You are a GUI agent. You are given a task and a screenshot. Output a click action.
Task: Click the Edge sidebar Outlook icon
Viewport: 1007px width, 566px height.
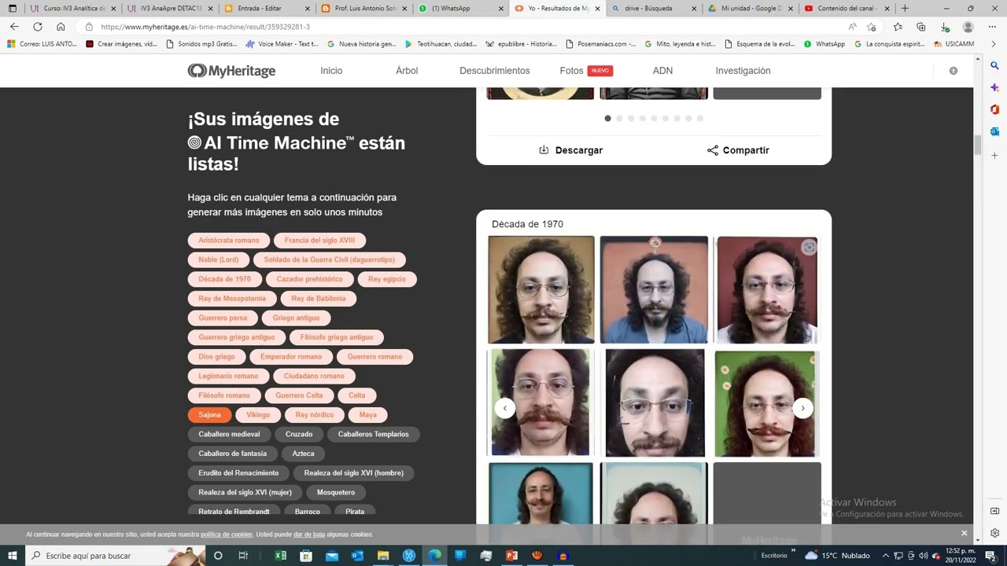coord(994,131)
